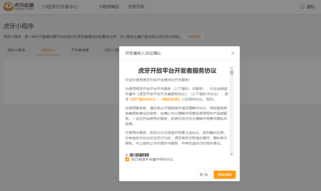
Task: Click the agreement scrollbar down arrow
Action: click(232, 154)
